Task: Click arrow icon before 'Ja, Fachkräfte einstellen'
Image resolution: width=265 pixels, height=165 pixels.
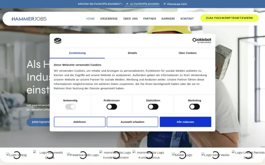Action: (127, 4)
